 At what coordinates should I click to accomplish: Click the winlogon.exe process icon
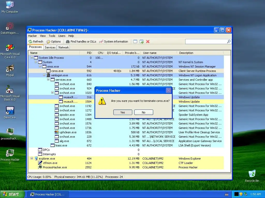tap(48, 75)
